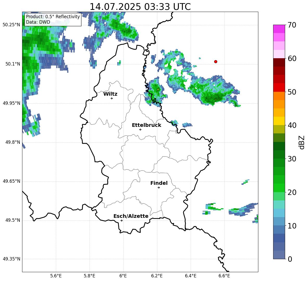Click the 6.2°E longitude label
Image resolution: width=308 pixels, height=281 pixels.
157,276
